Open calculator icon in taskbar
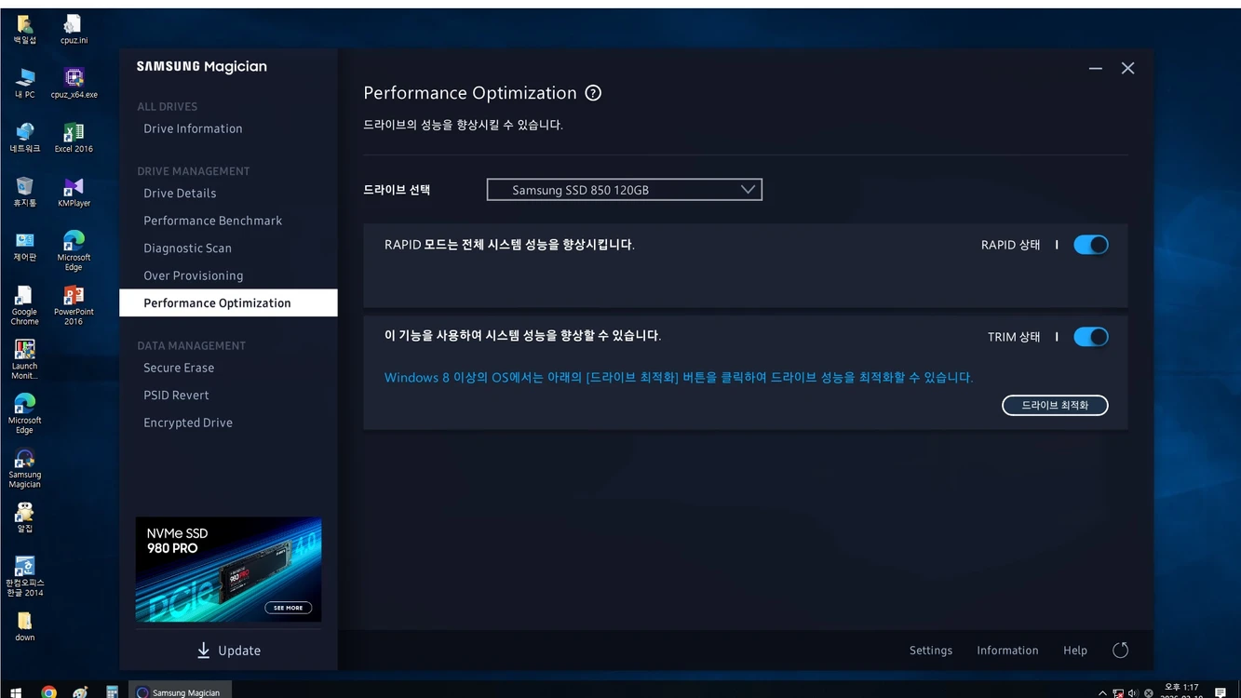The image size is (1241, 698). click(112, 692)
